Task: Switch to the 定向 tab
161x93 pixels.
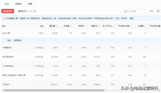Action: tap(7, 4)
